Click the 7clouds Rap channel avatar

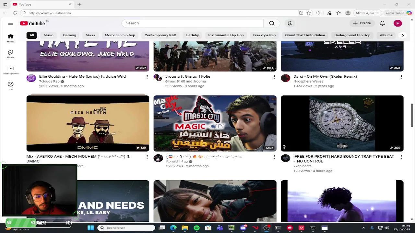click(31, 78)
